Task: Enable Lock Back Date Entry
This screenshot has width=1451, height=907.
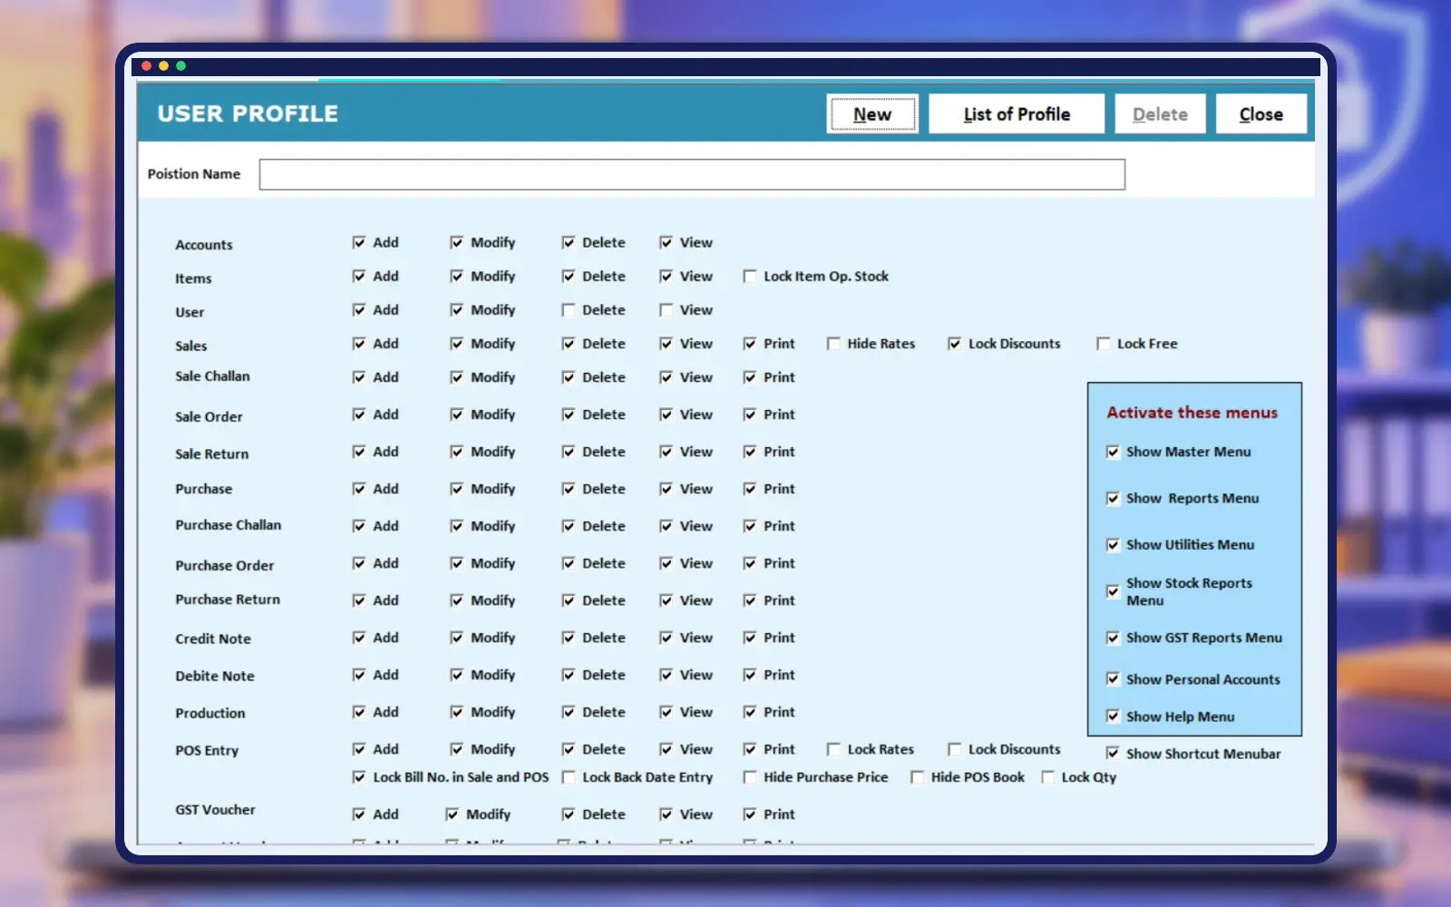Action: coord(569,777)
